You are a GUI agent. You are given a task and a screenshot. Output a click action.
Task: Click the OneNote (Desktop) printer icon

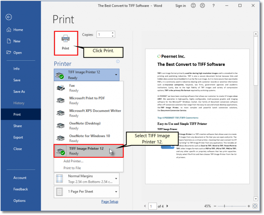(61, 125)
